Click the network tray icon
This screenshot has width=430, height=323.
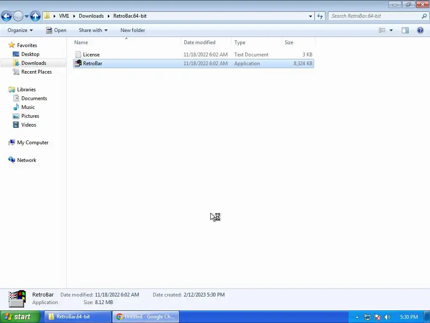367,317
